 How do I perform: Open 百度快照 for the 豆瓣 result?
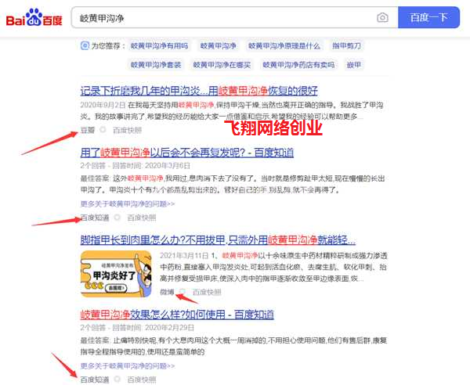128,130
